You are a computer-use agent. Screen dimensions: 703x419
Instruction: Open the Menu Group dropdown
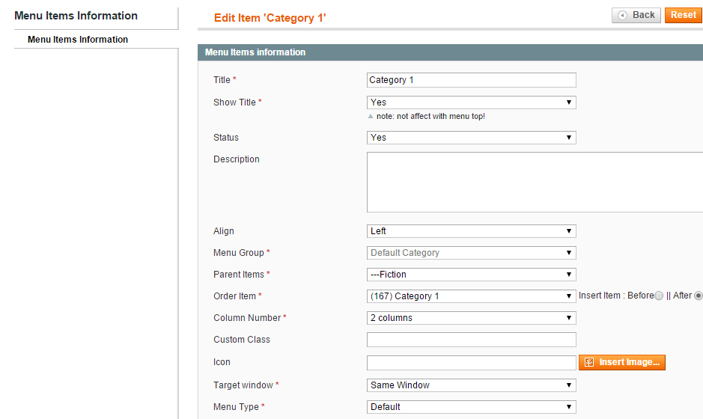pyautogui.click(x=471, y=253)
